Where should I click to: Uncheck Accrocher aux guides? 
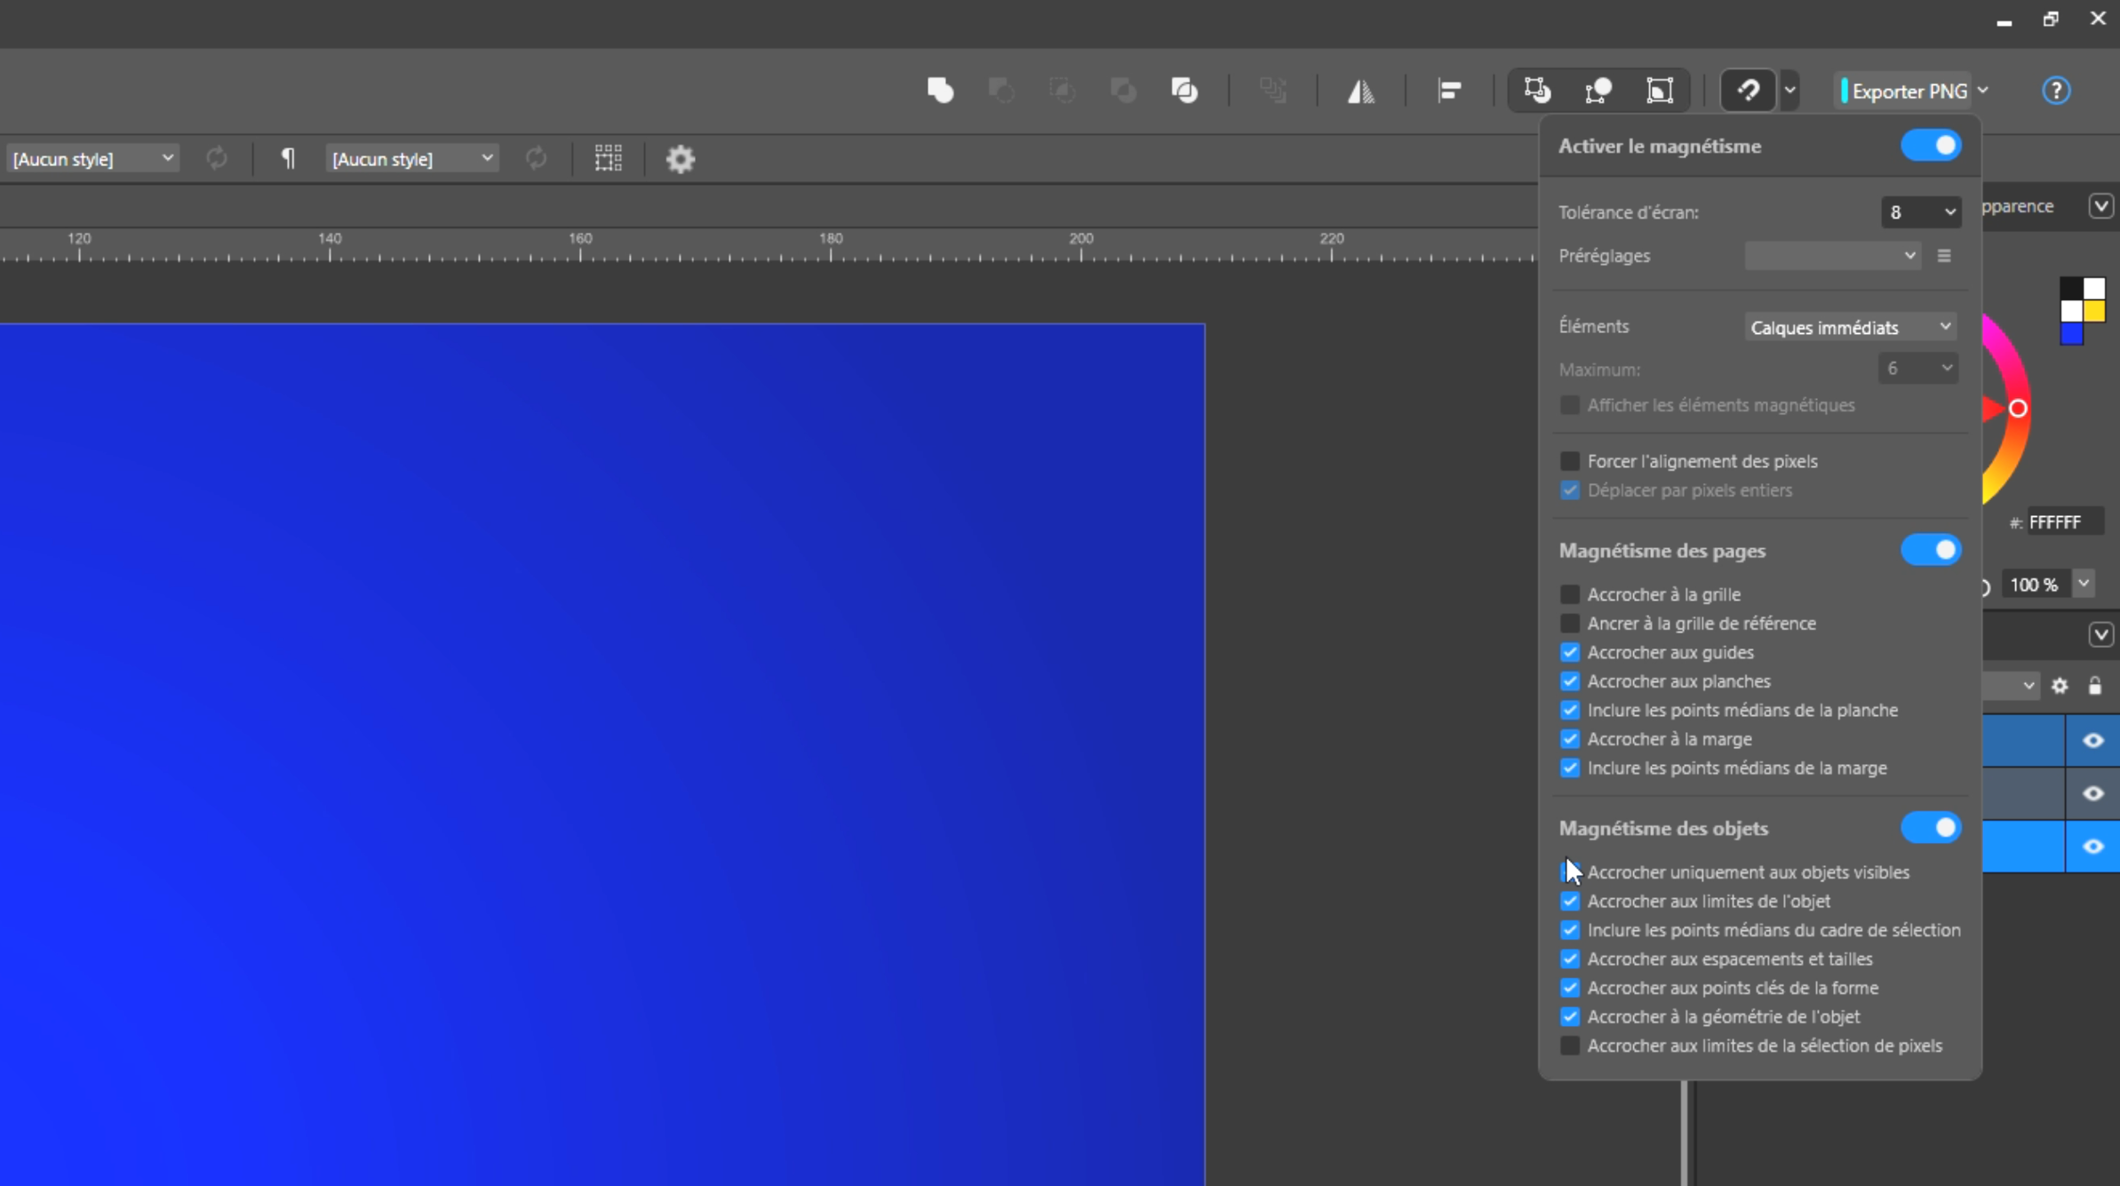point(1570,652)
